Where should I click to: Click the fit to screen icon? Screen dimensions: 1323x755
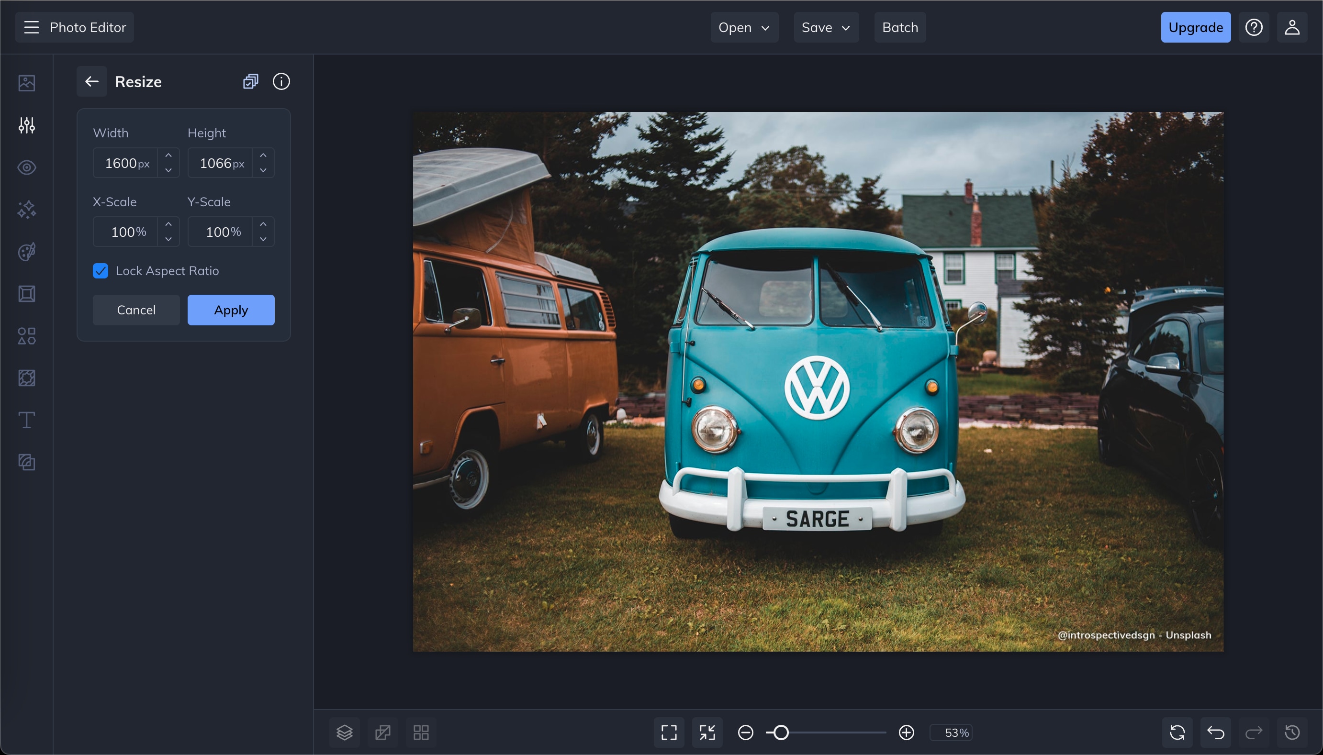669,733
